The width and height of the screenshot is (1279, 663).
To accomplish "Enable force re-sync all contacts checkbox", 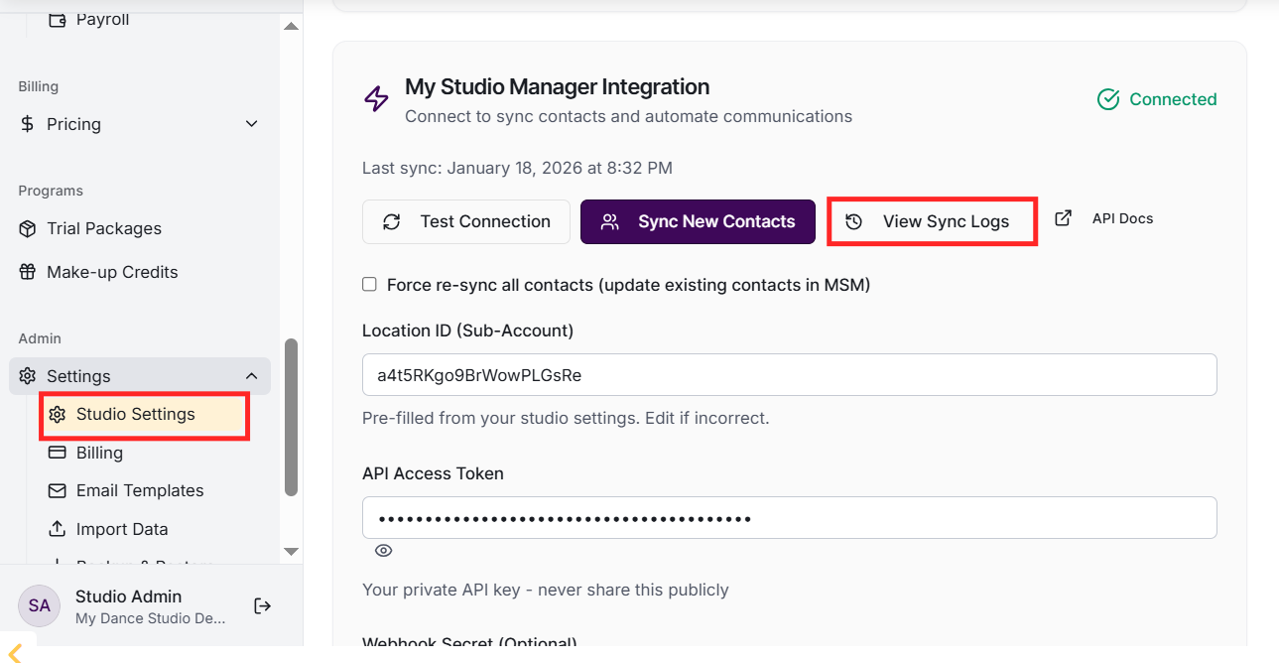I will click(369, 285).
